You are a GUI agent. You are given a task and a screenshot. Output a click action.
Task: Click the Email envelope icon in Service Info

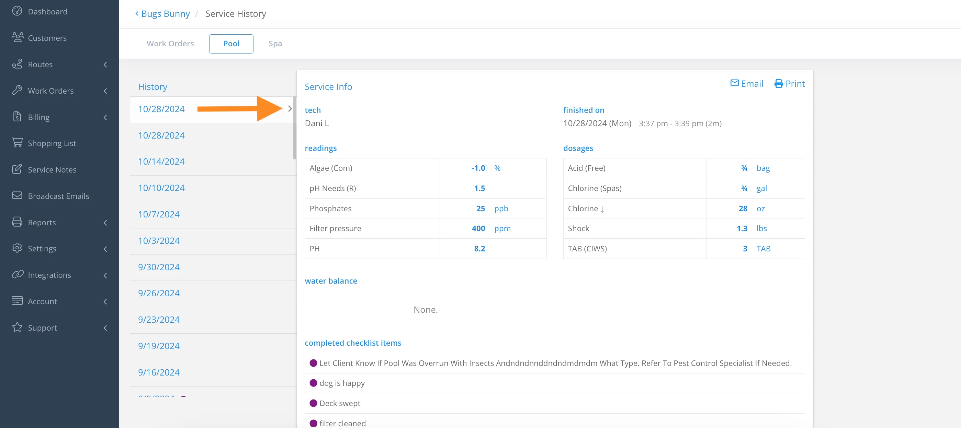(x=734, y=83)
